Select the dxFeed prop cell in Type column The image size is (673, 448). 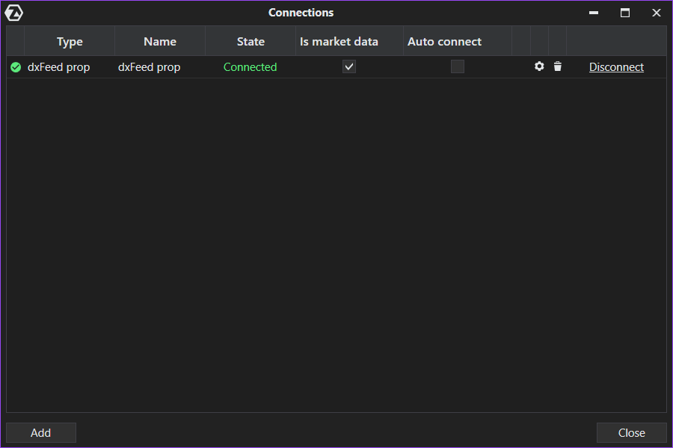[x=59, y=67]
